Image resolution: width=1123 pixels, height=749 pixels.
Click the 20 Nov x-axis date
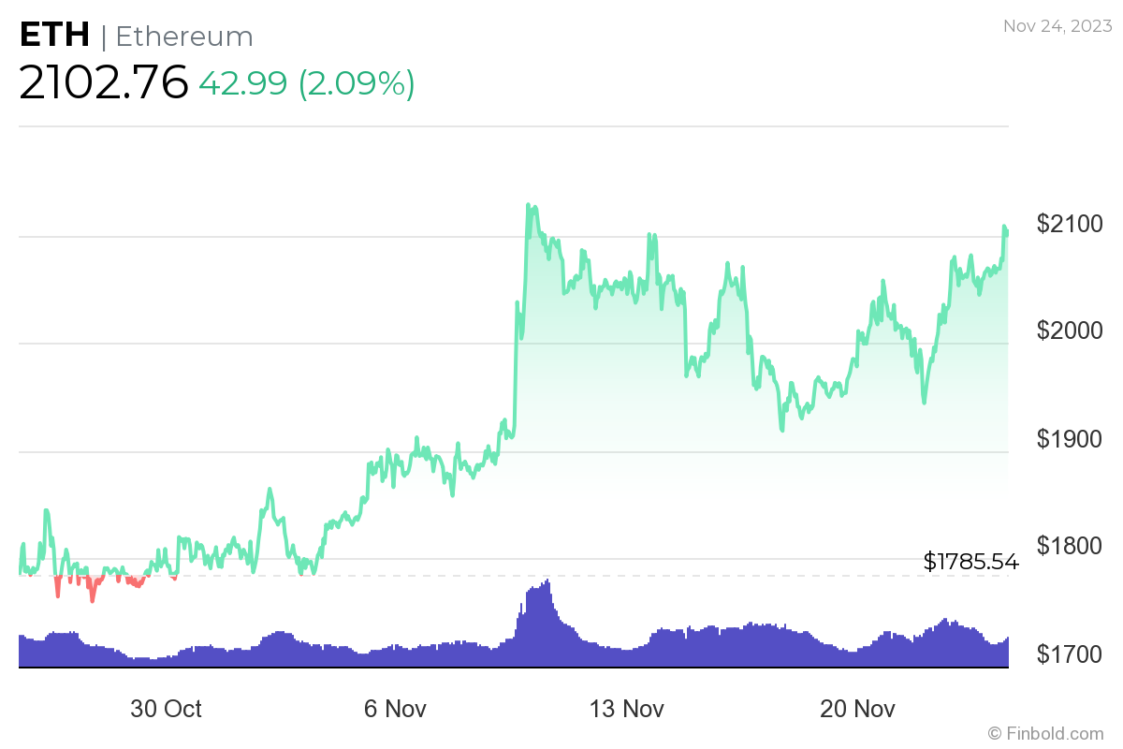coord(857,709)
